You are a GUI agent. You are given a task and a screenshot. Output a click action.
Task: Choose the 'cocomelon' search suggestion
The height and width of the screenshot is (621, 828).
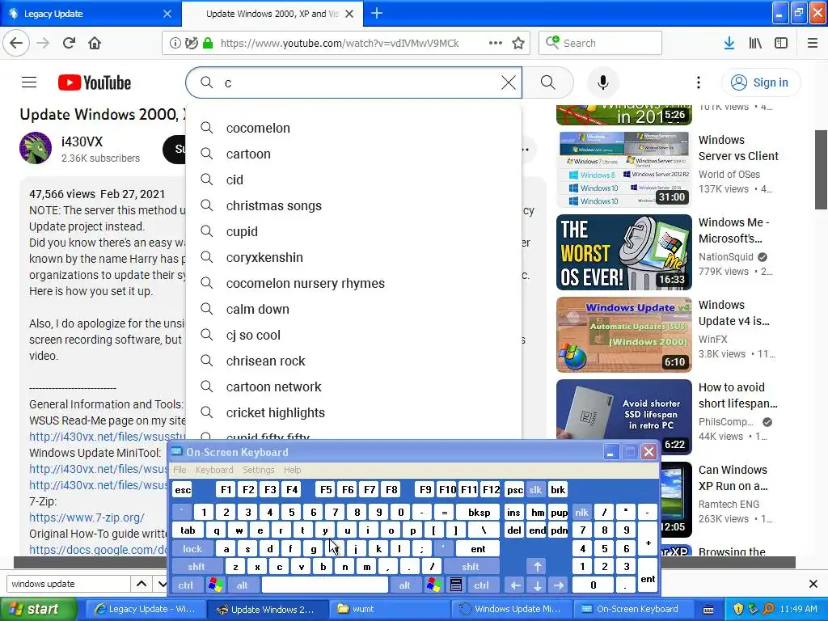click(x=354, y=128)
